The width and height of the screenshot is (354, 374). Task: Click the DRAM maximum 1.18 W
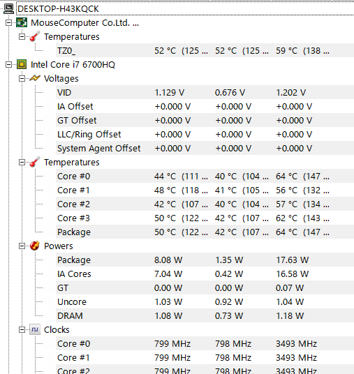click(x=290, y=316)
